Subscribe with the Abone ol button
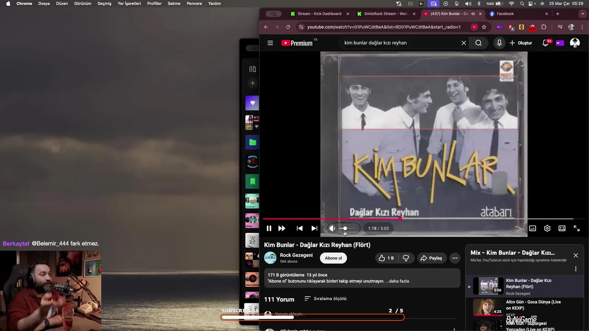 click(x=334, y=258)
